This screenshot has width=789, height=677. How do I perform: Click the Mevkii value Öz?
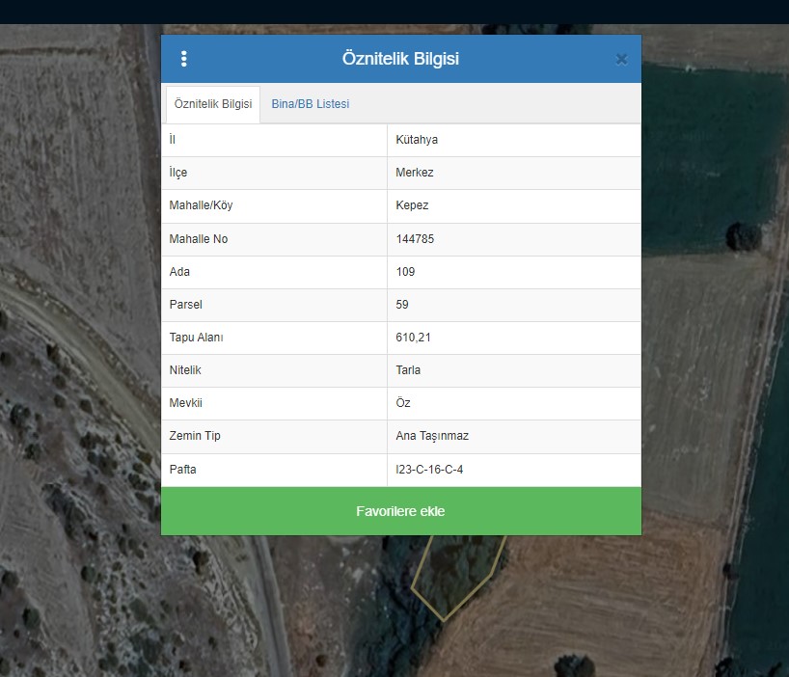403,403
